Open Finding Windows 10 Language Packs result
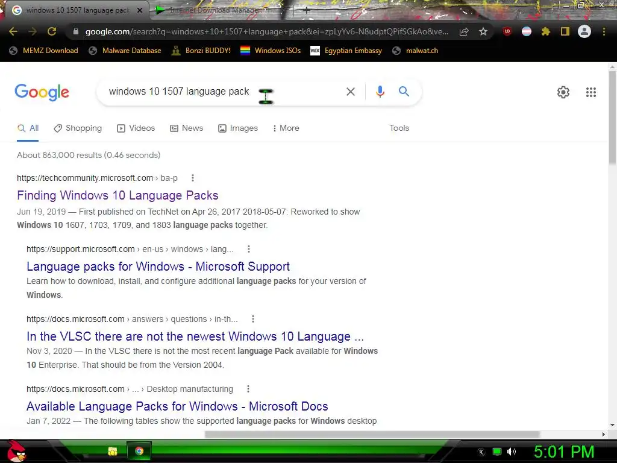617x463 pixels. [117, 195]
